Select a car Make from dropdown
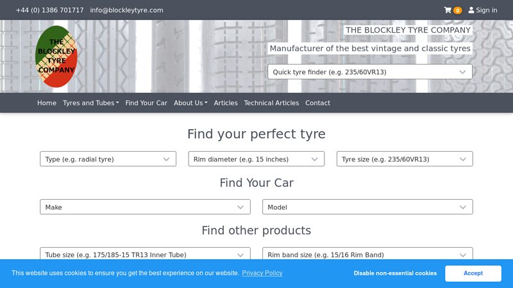Image resolution: width=513 pixels, height=288 pixels. tap(145, 207)
